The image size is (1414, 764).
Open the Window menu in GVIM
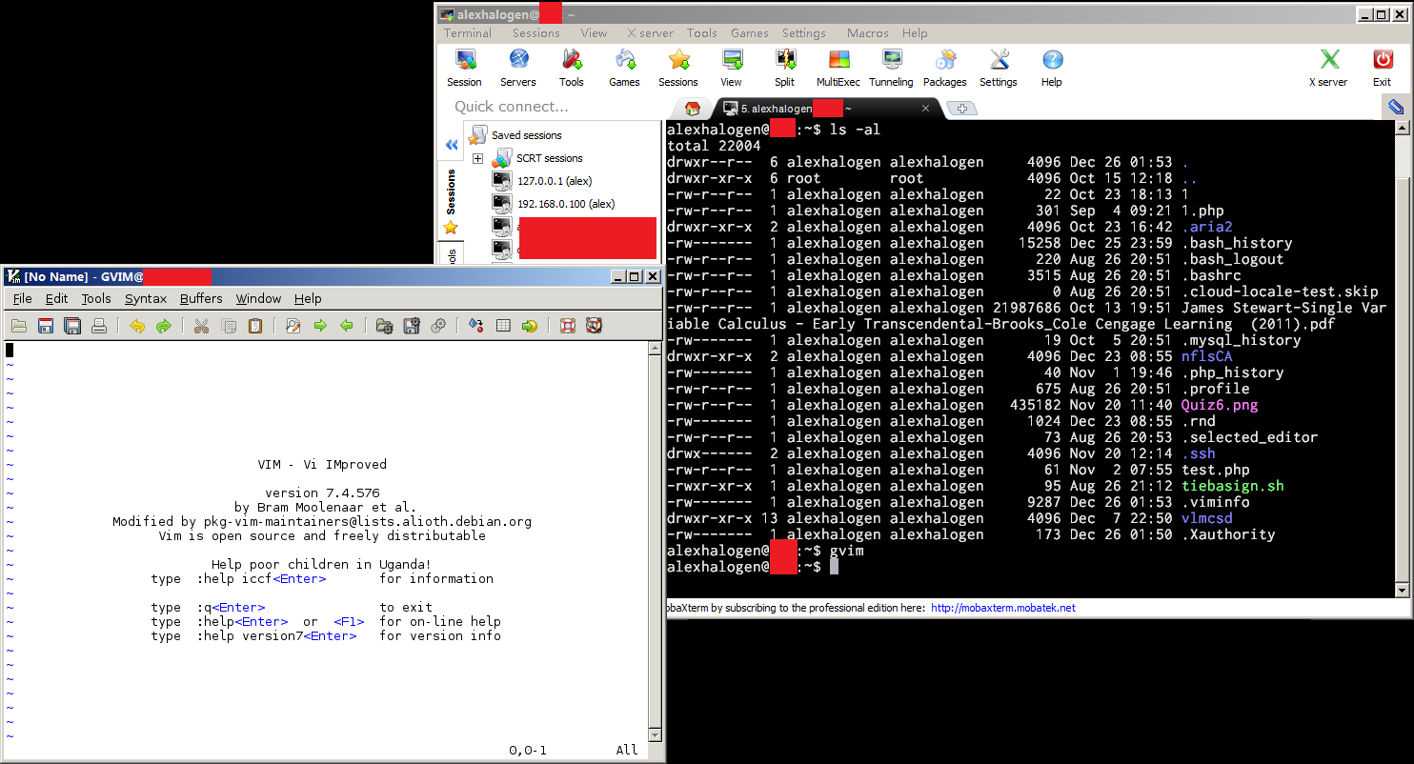click(x=258, y=299)
